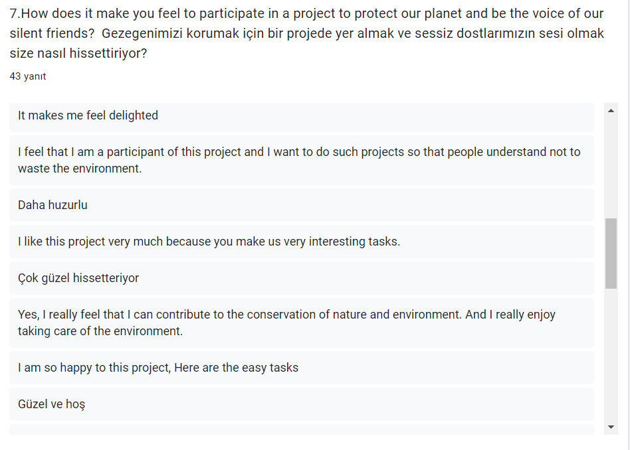Select the response 'It makes me feel delighted'
Image resolution: width=630 pixels, height=450 pixels.
point(88,115)
